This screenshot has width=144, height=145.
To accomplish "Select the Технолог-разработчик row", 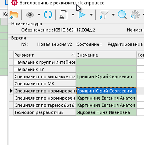I will [x=45, y=112].
